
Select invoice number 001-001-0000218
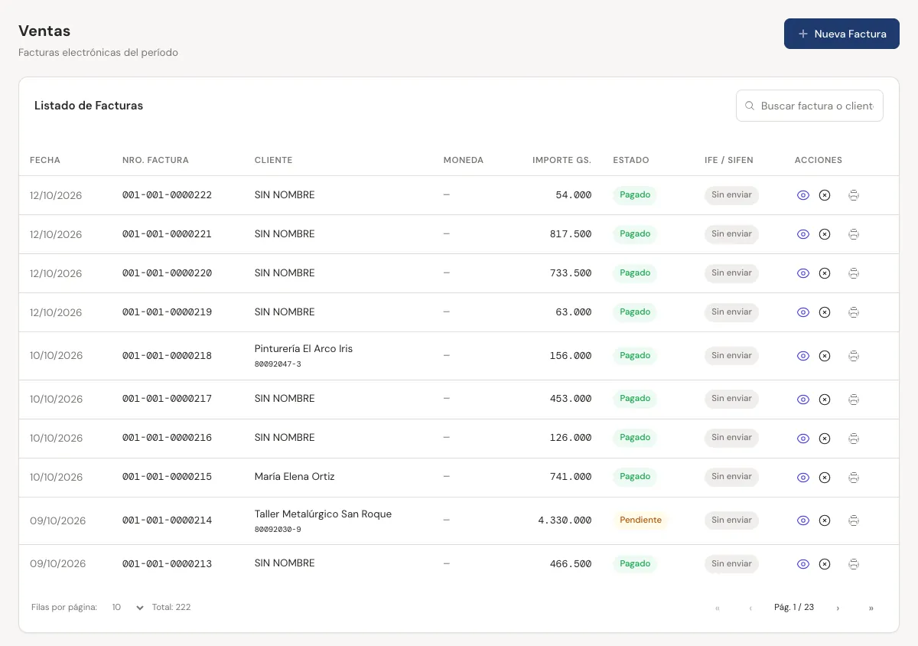click(167, 355)
